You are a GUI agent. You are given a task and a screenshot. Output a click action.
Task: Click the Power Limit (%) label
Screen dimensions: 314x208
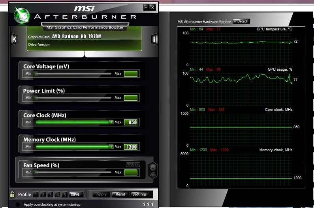point(44,91)
